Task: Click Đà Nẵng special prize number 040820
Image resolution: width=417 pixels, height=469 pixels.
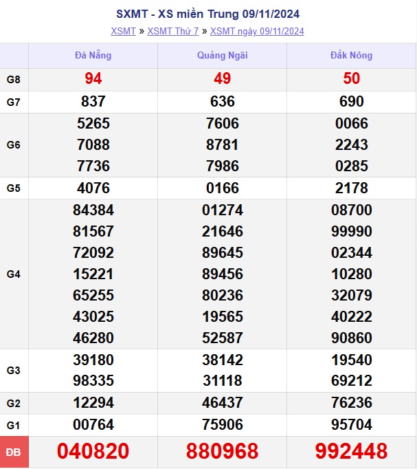Action: click(93, 451)
